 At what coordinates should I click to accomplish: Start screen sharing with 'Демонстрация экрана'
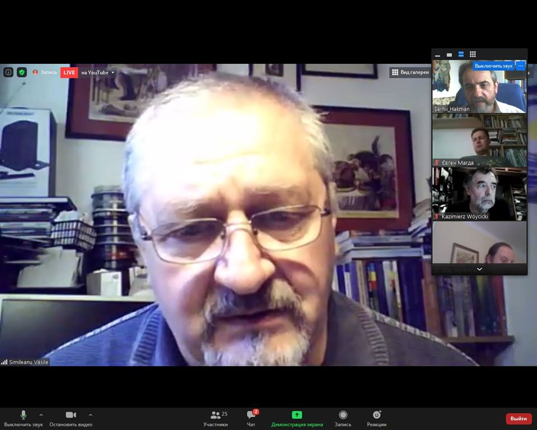point(297,419)
